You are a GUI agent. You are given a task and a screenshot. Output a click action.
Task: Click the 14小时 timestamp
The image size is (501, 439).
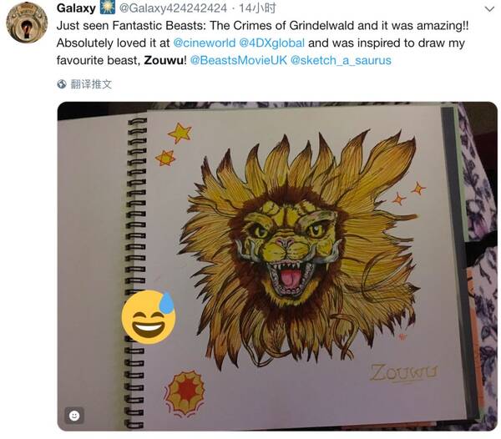257,8
